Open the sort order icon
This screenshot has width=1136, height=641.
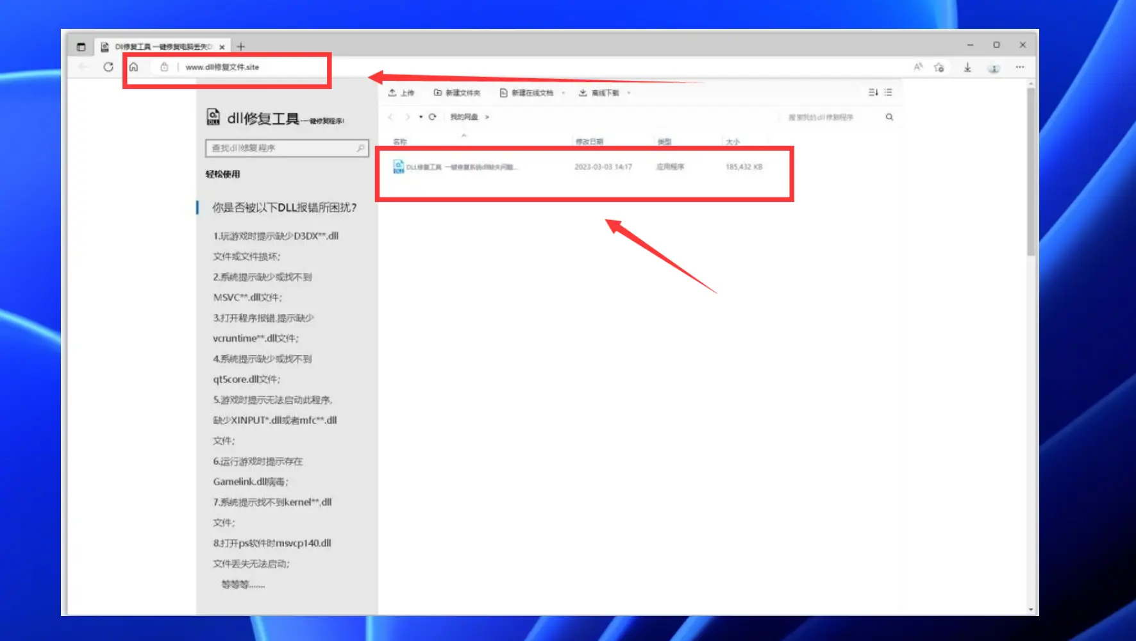coord(873,92)
